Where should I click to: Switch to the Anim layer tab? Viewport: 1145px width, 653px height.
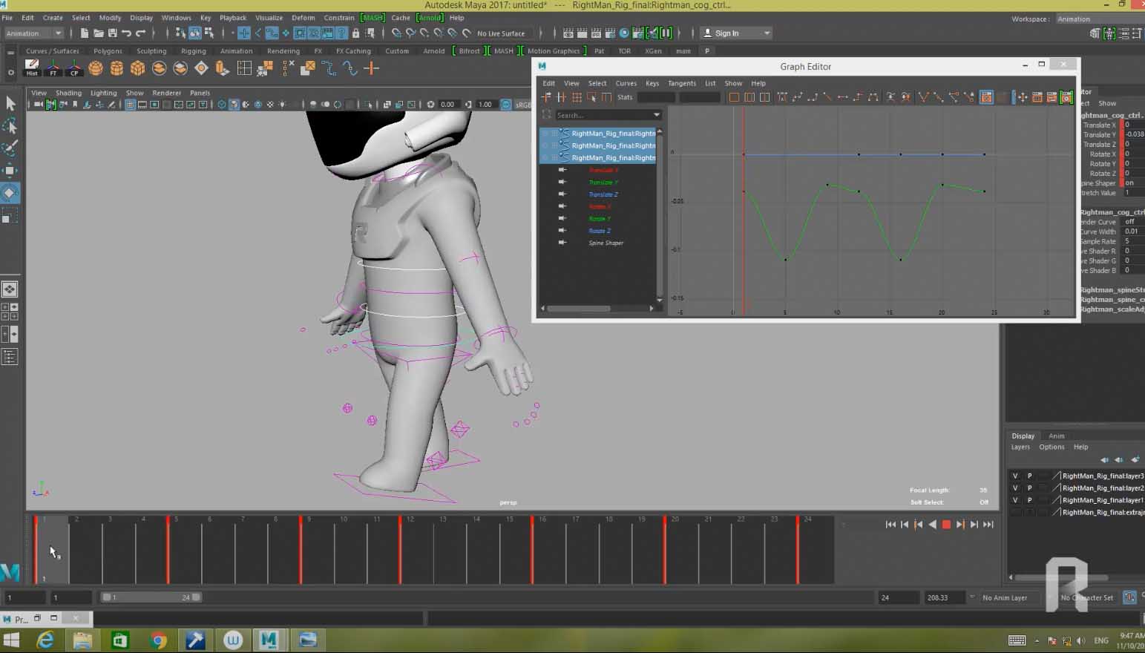coord(1056,436)
